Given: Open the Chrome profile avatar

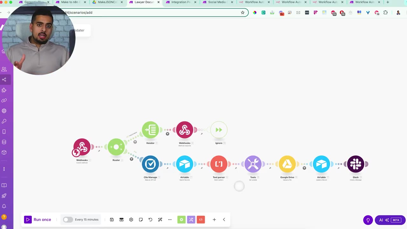Looking at the screenshot, I should 398,13.
